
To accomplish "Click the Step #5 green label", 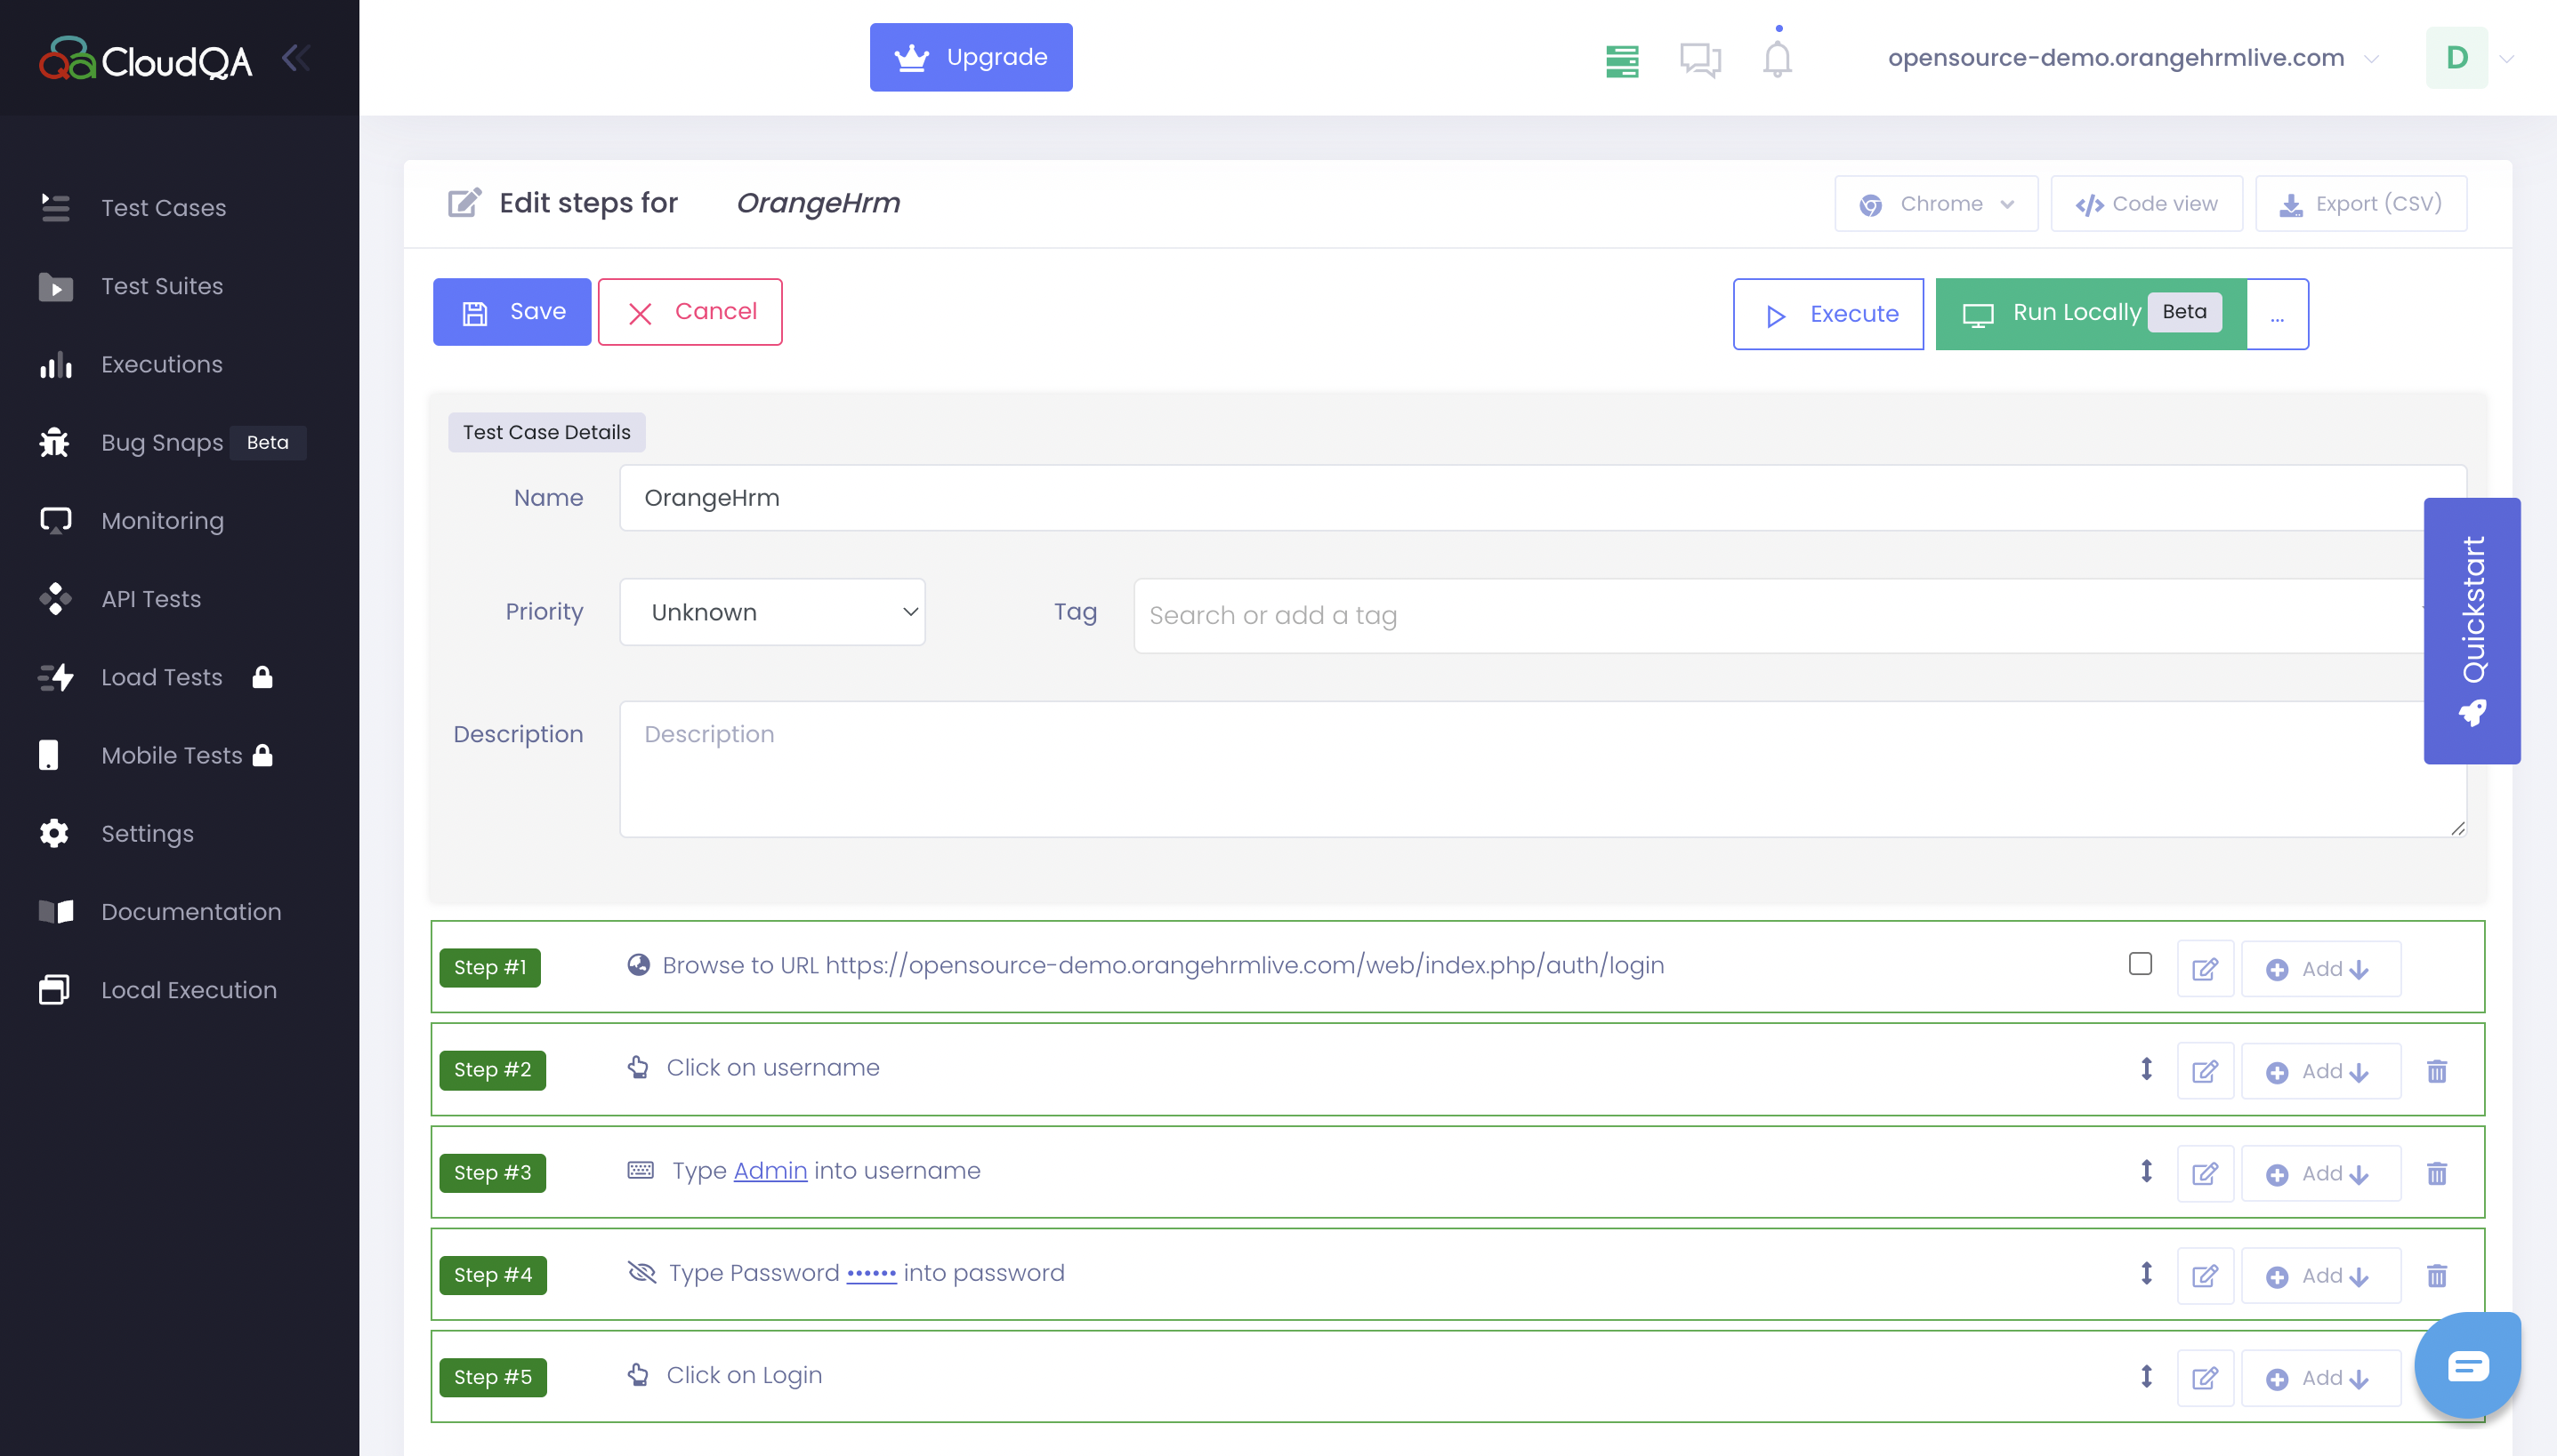I will 492,1378.
